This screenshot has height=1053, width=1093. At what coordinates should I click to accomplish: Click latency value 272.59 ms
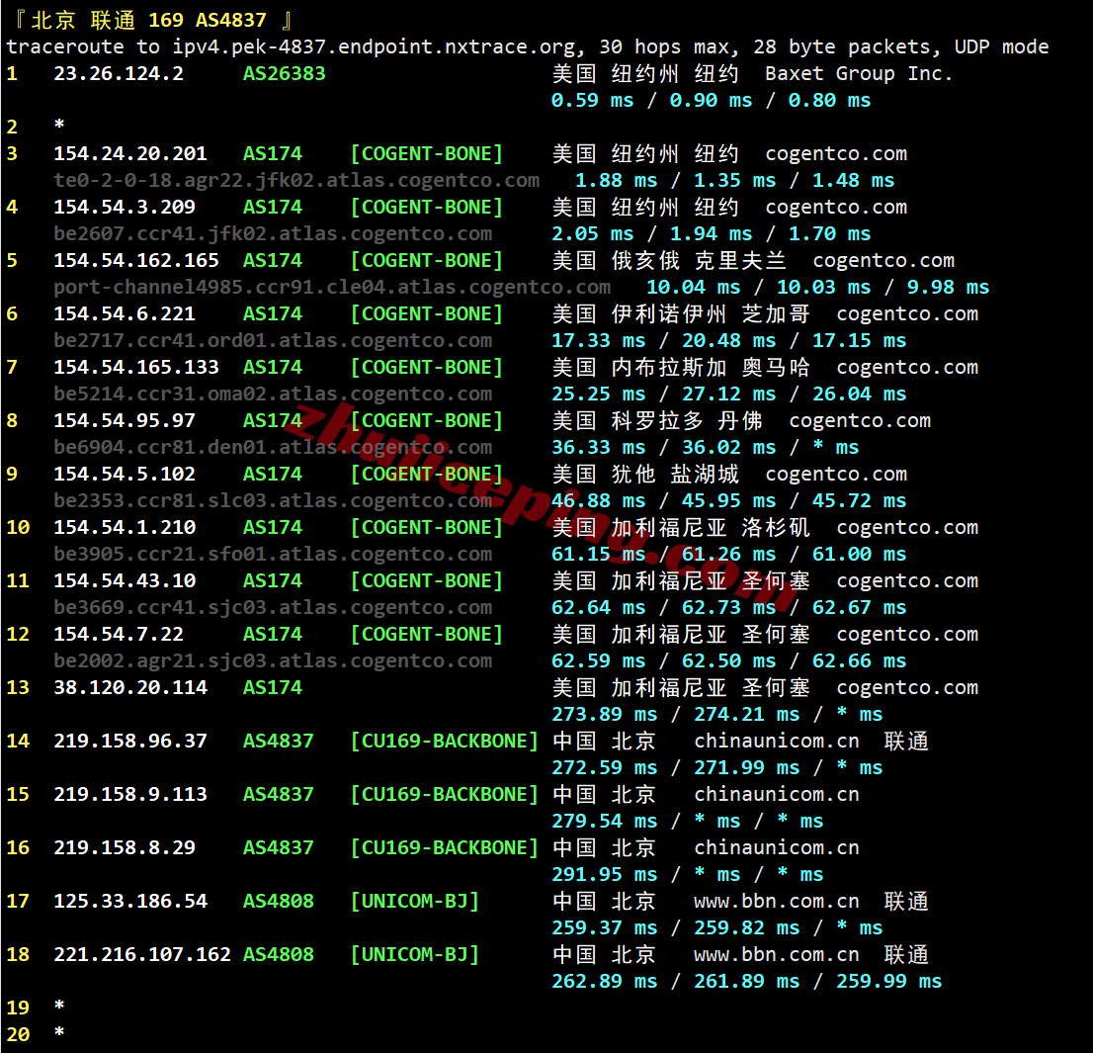pos(605,768)
